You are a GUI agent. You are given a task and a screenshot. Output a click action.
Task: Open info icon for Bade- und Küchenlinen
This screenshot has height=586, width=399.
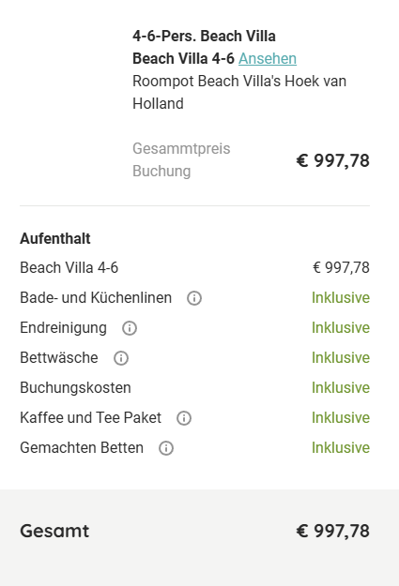(194, 298)
